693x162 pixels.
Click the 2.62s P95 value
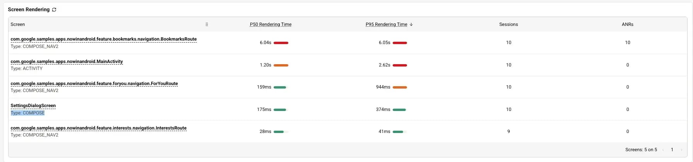[x=385, y=65]
